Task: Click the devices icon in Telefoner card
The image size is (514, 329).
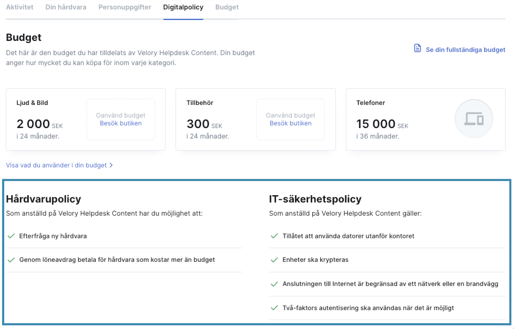Action: pos(474,119)
